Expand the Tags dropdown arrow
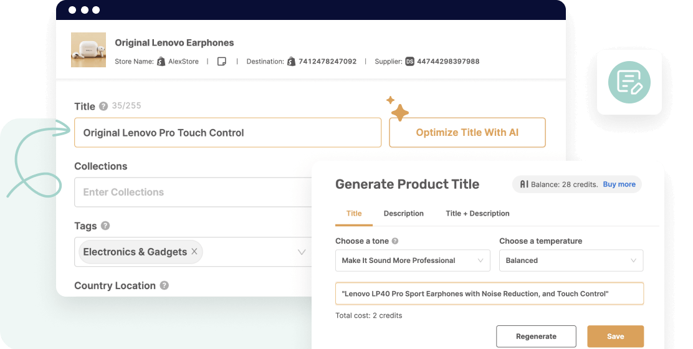 (302, 252)
